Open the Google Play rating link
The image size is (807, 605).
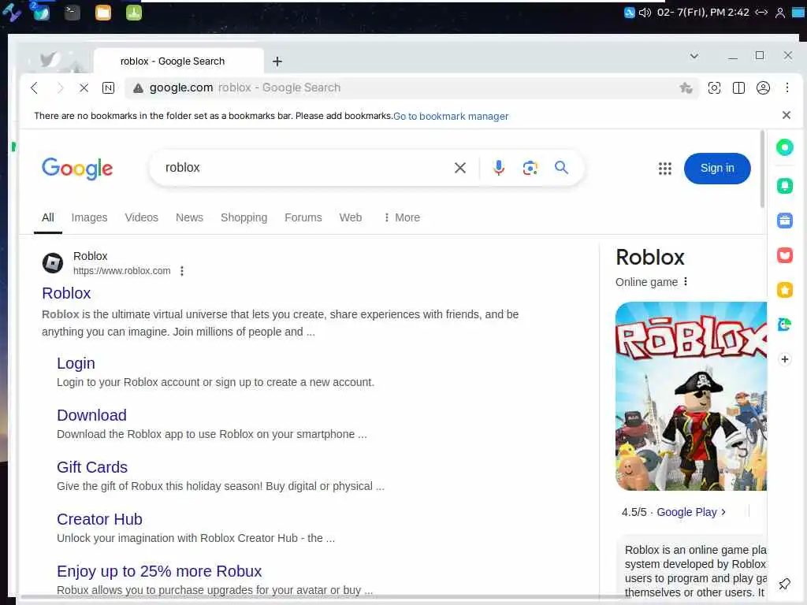690,512
